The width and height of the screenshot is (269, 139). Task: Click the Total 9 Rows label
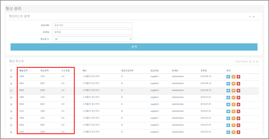pyautogui.click(x=242, y=62)
